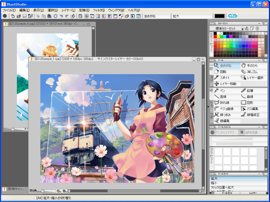Select the 線幅修正 line width tool
The image size is (270, 202).
pyautogui.click(x=254, y=115)
